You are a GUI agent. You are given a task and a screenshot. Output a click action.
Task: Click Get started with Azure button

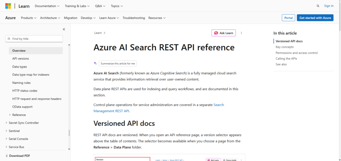[315, 18]
